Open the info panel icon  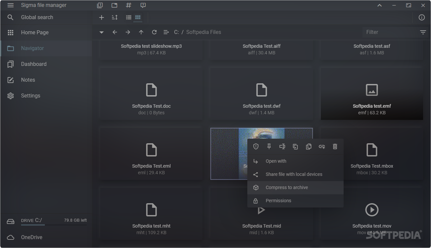(x=422, y=17)
